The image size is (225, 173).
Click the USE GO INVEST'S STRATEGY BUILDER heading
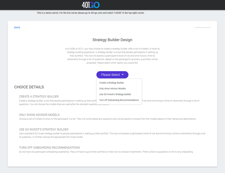click(44, 130)
